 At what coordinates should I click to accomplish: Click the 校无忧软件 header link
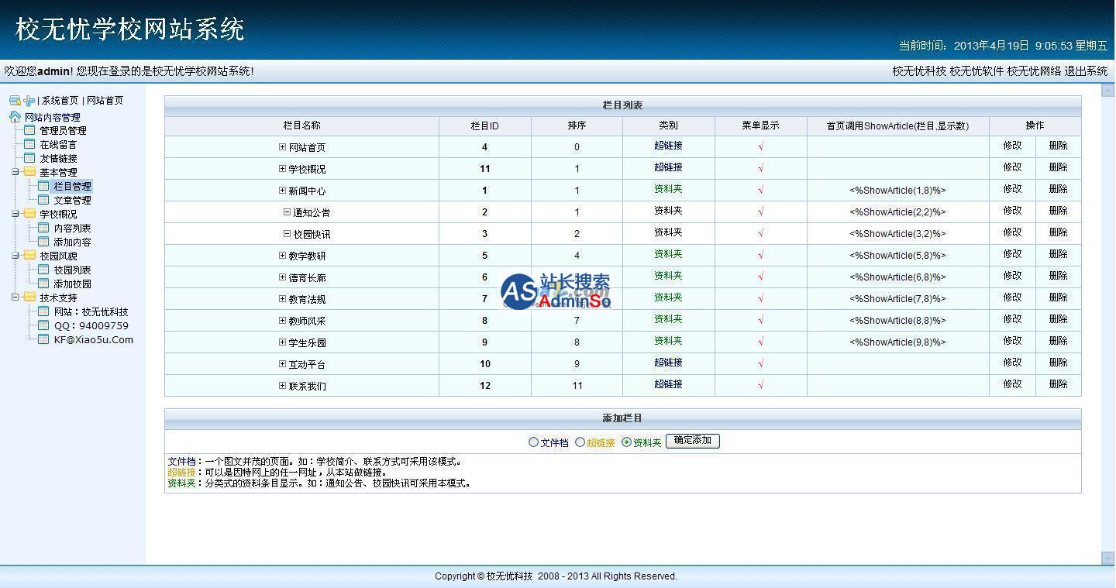point(976,71)
